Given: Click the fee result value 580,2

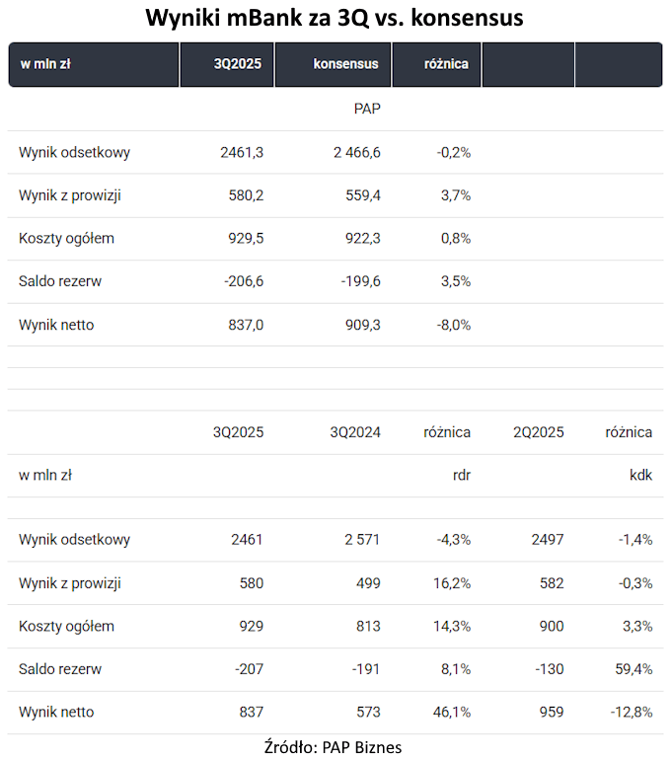Looking at the screenshot, I should click(x=244, y=195).
